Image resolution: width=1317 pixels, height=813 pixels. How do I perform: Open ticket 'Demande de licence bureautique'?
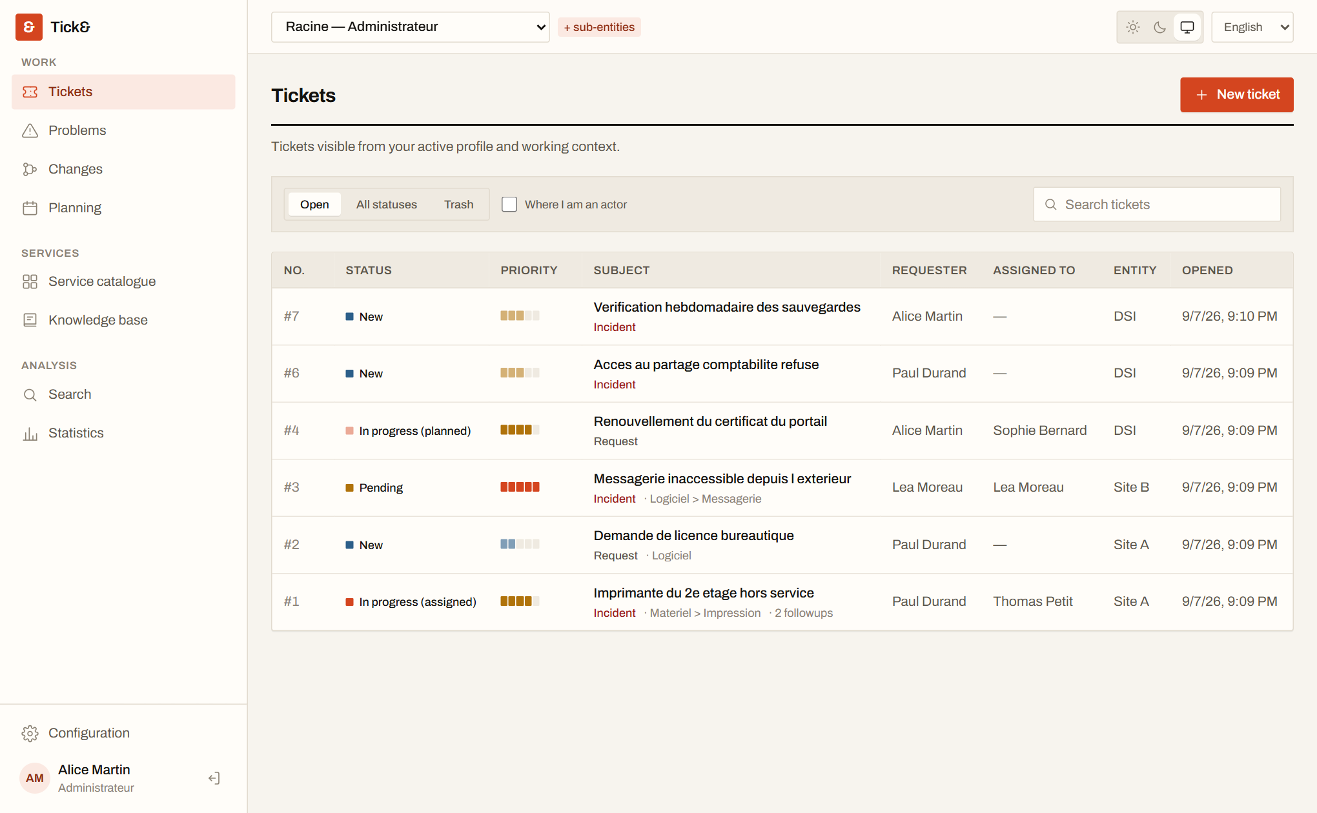(694, 536)
